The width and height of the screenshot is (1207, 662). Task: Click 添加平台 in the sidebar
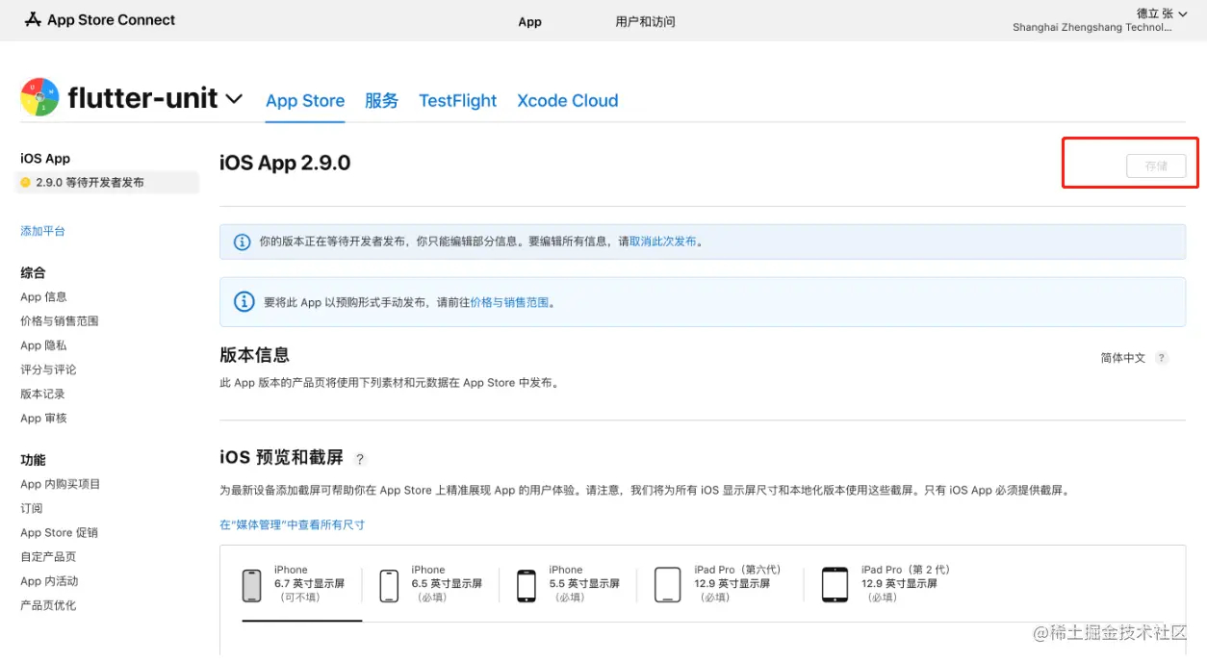point(43,231)
